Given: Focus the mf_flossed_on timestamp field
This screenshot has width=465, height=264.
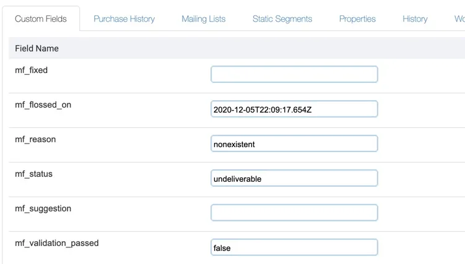Looking at the screenshot, I should [x=294, y=109].
